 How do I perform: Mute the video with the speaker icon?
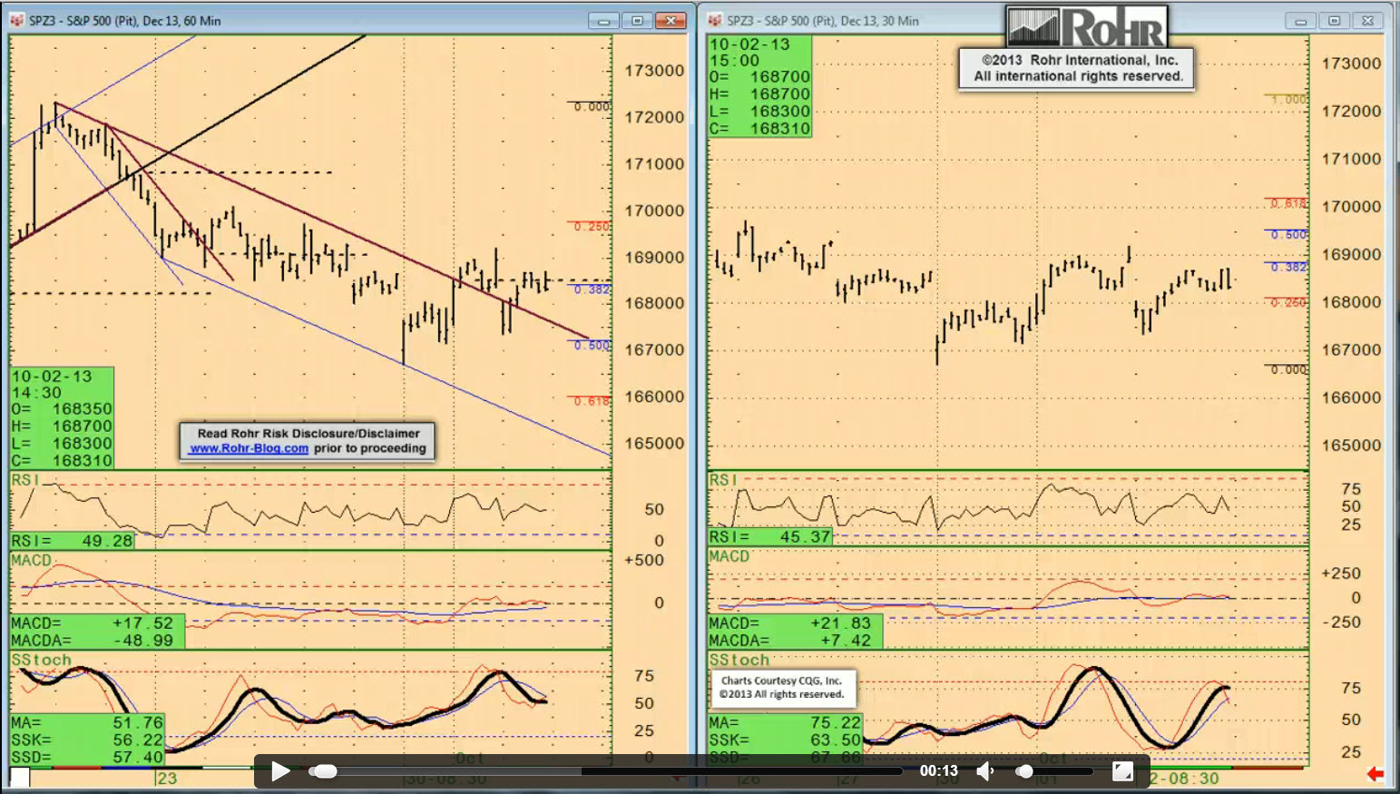tap(984, 771)
